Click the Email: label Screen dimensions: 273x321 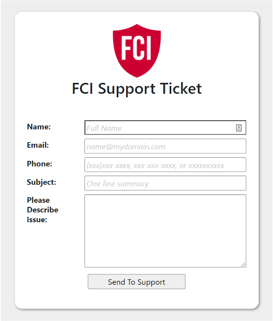tap(38, 145)
